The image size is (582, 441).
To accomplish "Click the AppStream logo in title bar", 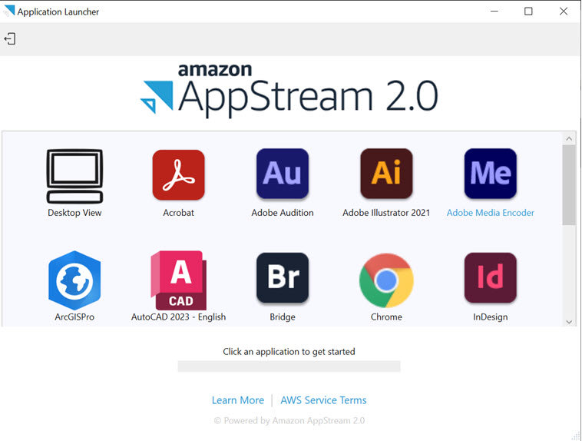I will tap(9, 11).
